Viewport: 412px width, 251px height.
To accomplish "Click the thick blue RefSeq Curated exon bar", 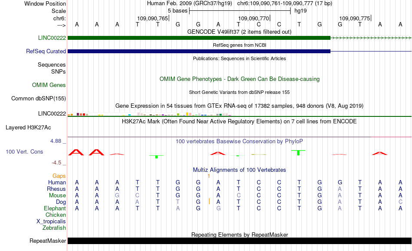I will click(x=199, y=51).
